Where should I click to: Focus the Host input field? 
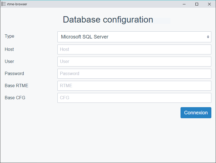pyautogui.click(x=134, y=49)
